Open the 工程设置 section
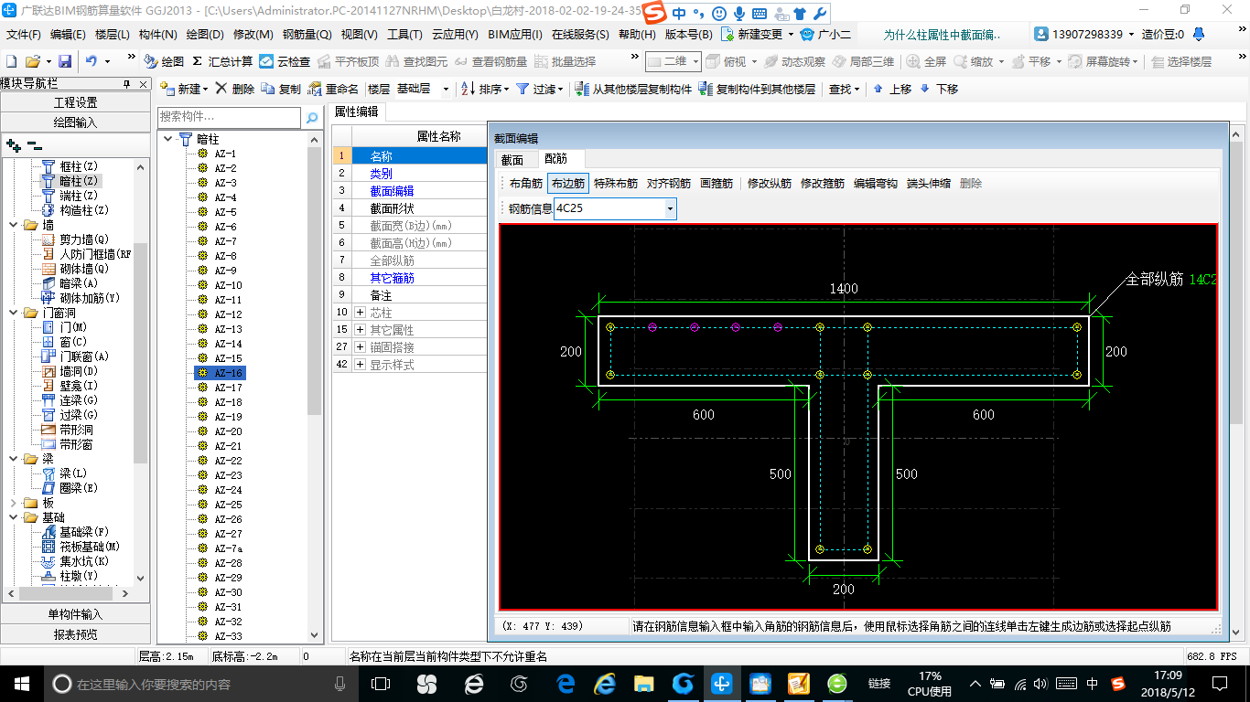 pyautogui.click(x=75, y=102)
